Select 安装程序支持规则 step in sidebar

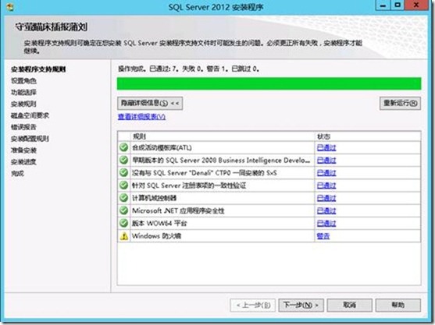click(38, 69)
